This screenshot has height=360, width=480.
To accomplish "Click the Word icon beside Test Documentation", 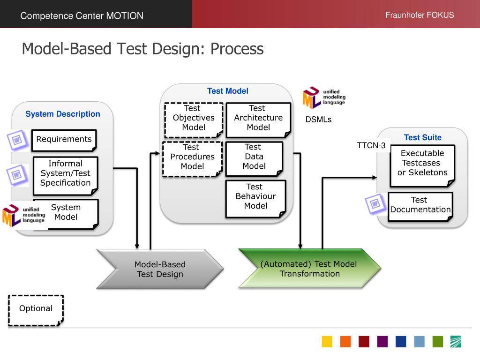I will pyautogui.click(x=375, y=204).
